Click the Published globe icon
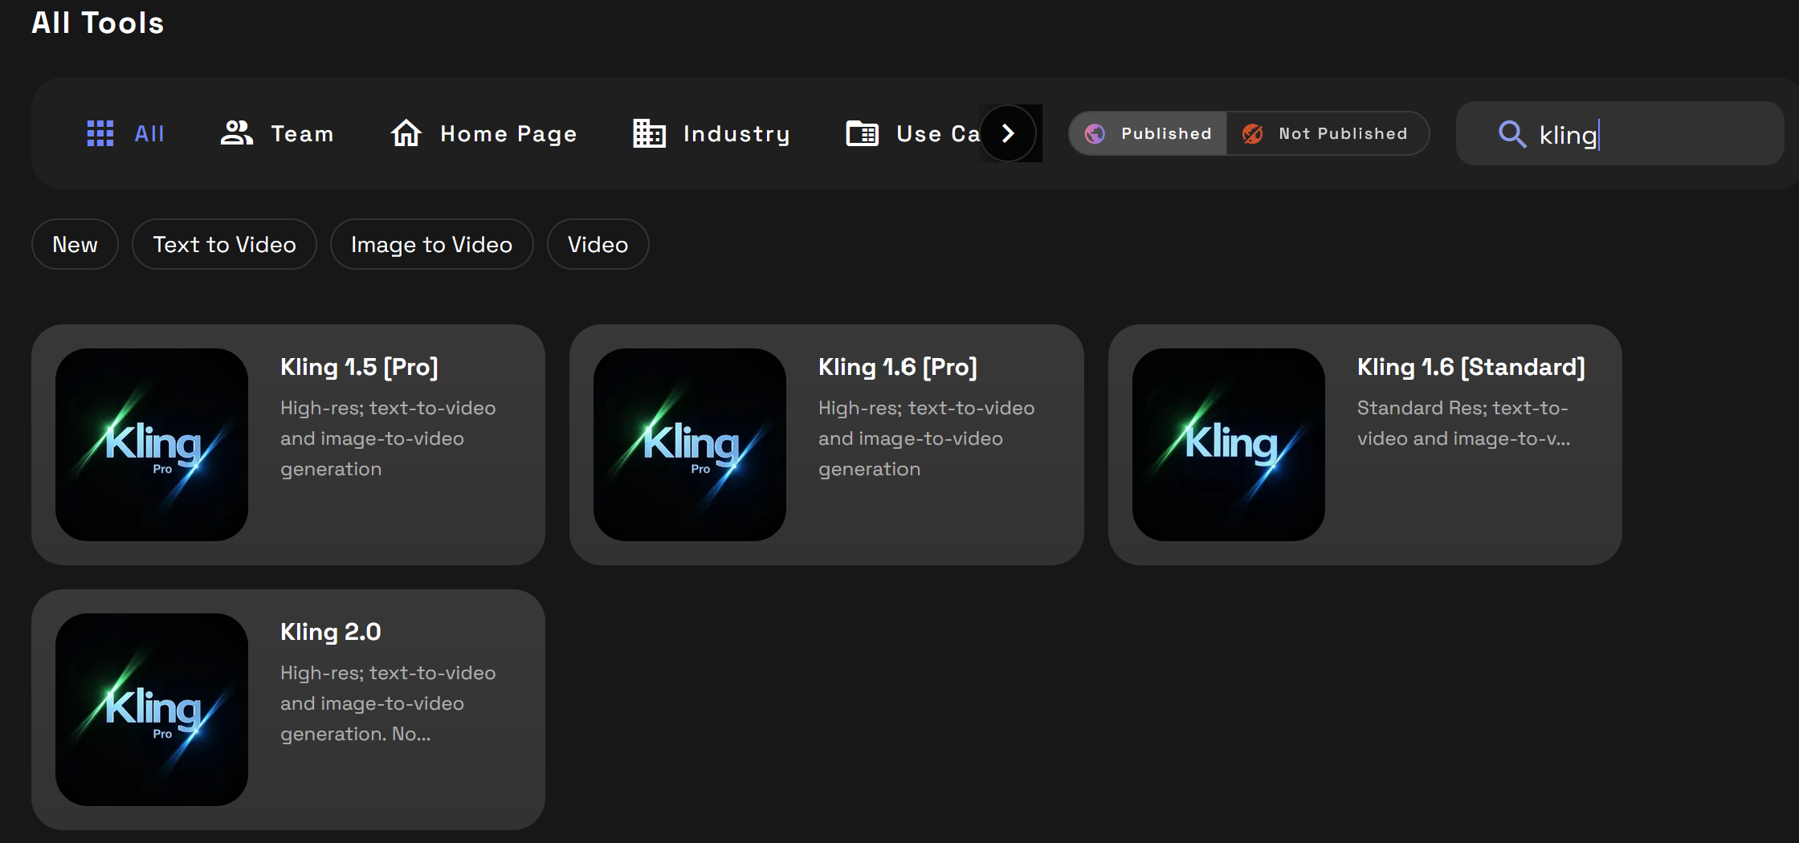 point(1095,134)
